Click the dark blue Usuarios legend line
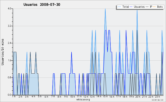 131,7
